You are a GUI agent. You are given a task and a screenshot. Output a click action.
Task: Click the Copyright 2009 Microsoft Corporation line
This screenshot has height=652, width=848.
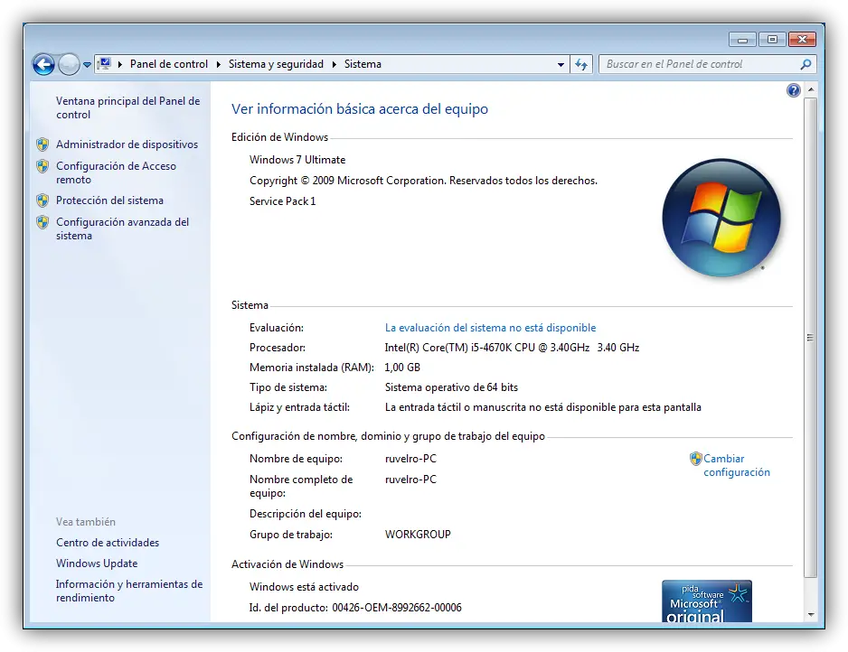(423, 181)
